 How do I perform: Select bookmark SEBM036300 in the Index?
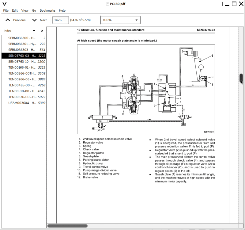pyautogui.click(x=21, y=38)
